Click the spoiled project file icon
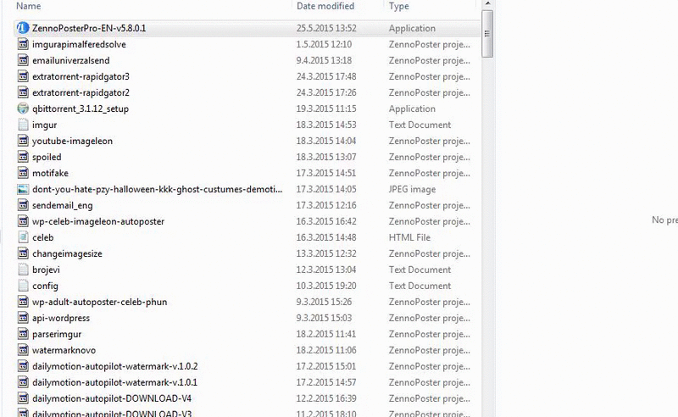Viewport: 678px width, 417px height. [23, 157]
